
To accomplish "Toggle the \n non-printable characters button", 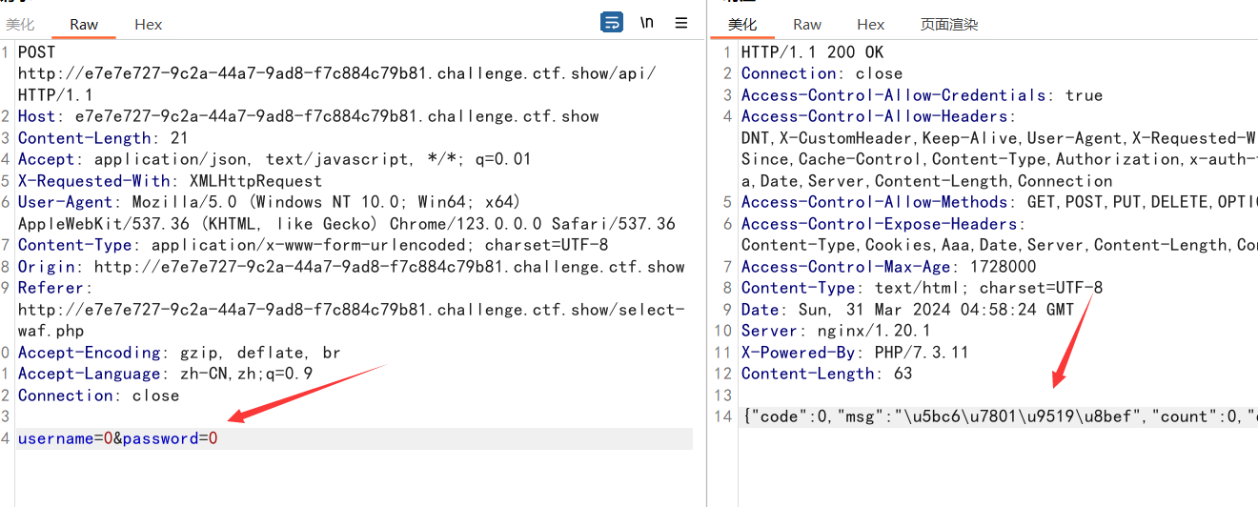I will (647, 23).
